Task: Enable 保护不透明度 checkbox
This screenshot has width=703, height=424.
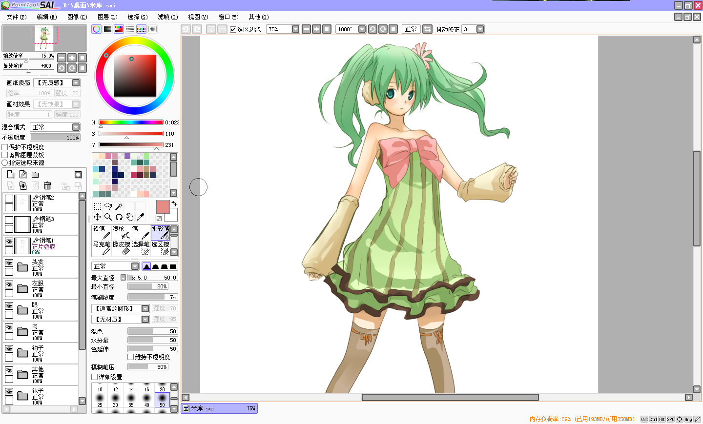Action: 5,147
